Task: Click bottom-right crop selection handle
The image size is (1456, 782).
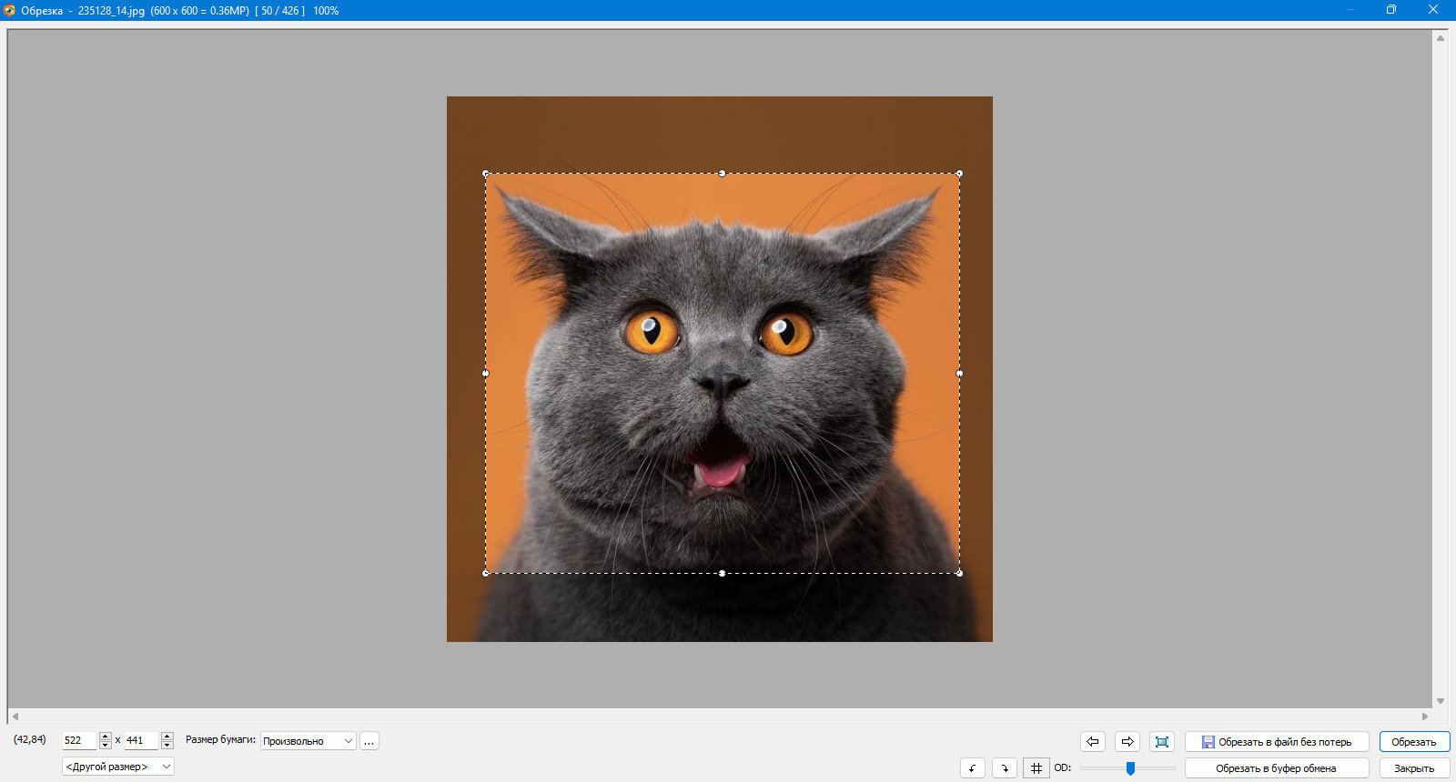Action: (x=959, y=573)
